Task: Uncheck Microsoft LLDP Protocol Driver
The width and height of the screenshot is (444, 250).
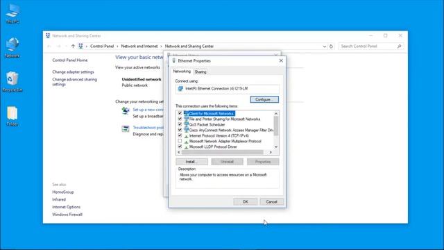Action: click(x=180, y=147)
